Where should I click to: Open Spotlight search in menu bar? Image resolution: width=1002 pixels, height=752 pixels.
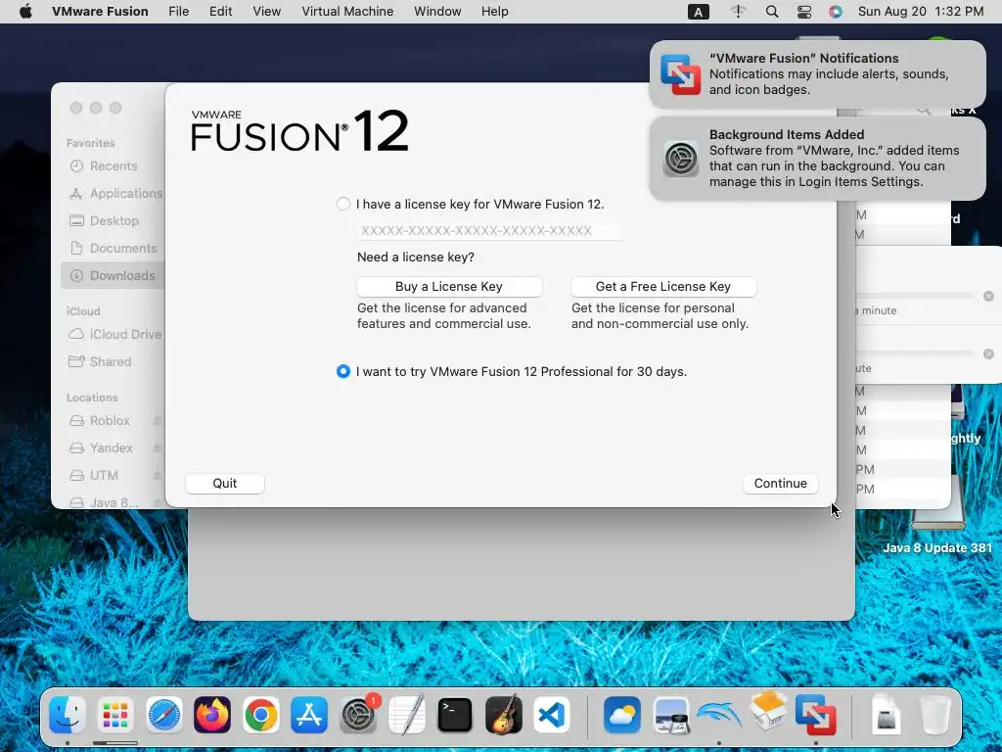click(772, 12)
